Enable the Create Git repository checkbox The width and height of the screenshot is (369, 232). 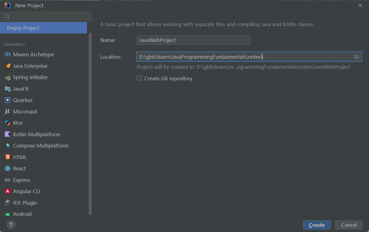(x=140, y=78)
